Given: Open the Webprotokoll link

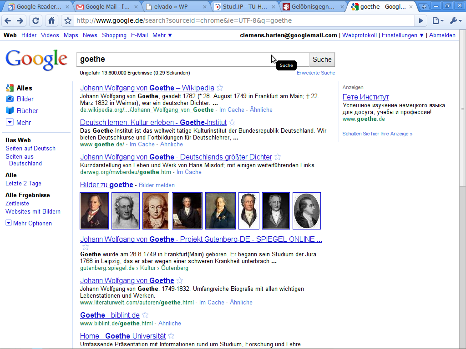Looking at the screenshot, I should pyautogui.click(x=360, y=35).
